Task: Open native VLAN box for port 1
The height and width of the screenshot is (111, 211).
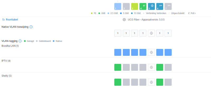Action: click(118, 33)
